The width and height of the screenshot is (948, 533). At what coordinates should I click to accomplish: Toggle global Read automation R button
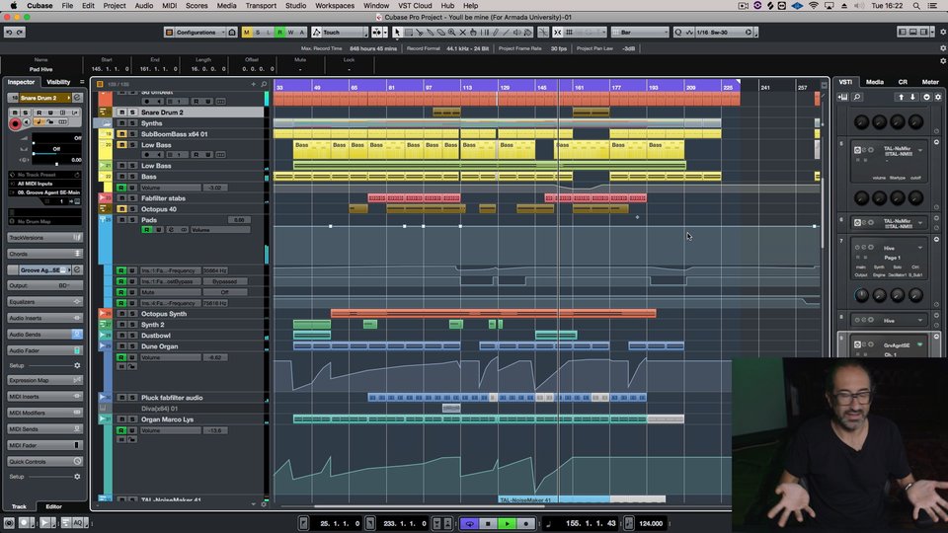(279, 32)
